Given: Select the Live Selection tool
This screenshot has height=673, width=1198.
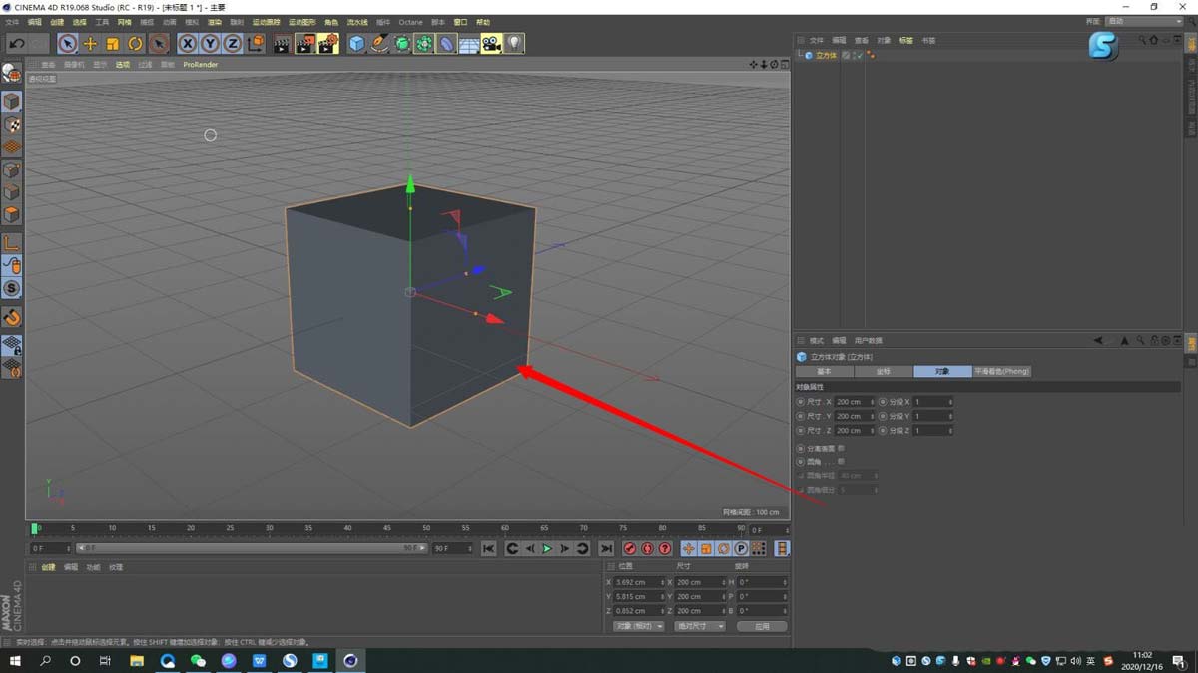Looking at the screenshot, I should click(x=67, y=43).
